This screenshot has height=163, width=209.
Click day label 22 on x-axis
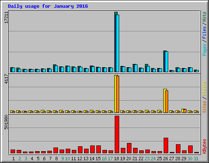pos(141,159)
